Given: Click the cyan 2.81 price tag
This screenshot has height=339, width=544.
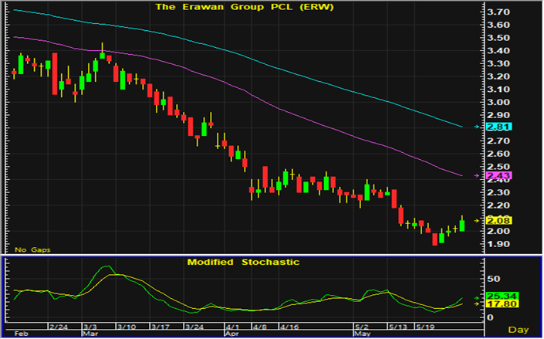Looking at the screenshot, I should (499, 127).
